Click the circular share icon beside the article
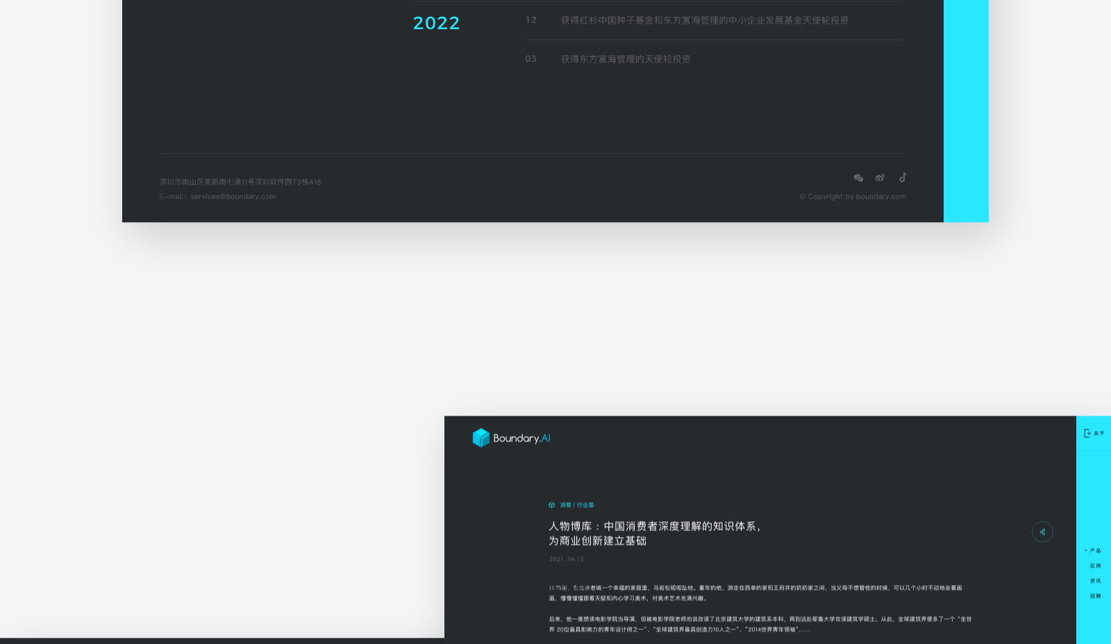This screenshot has width=1111, height=644. [x=1042, y=532]
